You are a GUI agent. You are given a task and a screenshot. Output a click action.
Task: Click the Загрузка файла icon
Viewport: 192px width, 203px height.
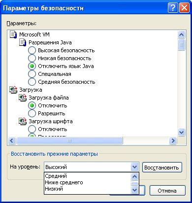23,98
